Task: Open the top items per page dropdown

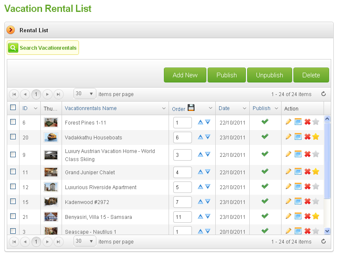Action: (x=85, y=93)
